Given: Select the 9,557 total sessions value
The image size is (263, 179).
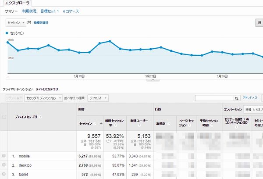Looking at the screenshot, I should [94, 136].
